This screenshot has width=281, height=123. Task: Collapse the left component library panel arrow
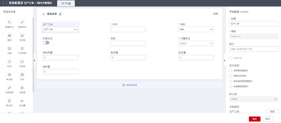[34, 60]
